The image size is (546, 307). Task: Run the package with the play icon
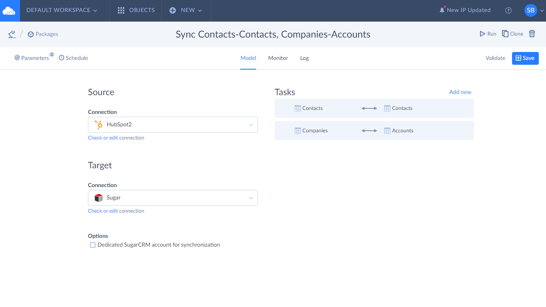[x=488, y=34]
